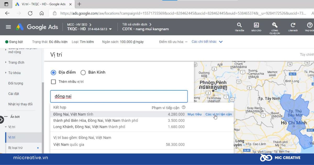Image resolution: width=314 pixels, height=165 pixels.
Task: Expand Các chi tiết khác details
Action: [207, 42]
